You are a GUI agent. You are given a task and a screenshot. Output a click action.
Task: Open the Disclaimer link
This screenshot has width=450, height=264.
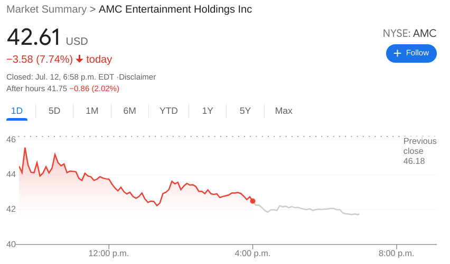coord(137,77)
